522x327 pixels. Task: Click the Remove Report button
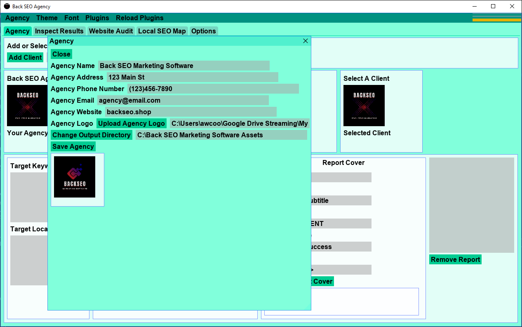[x=455, y=259]
